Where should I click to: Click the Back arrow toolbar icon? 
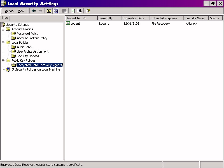click(x=34, y=11)
